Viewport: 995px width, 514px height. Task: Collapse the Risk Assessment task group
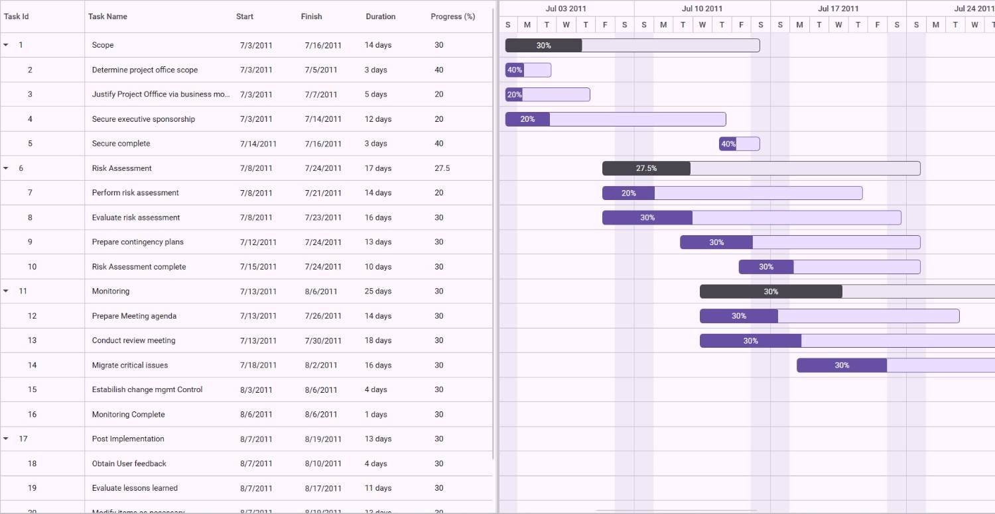(6, 168)
